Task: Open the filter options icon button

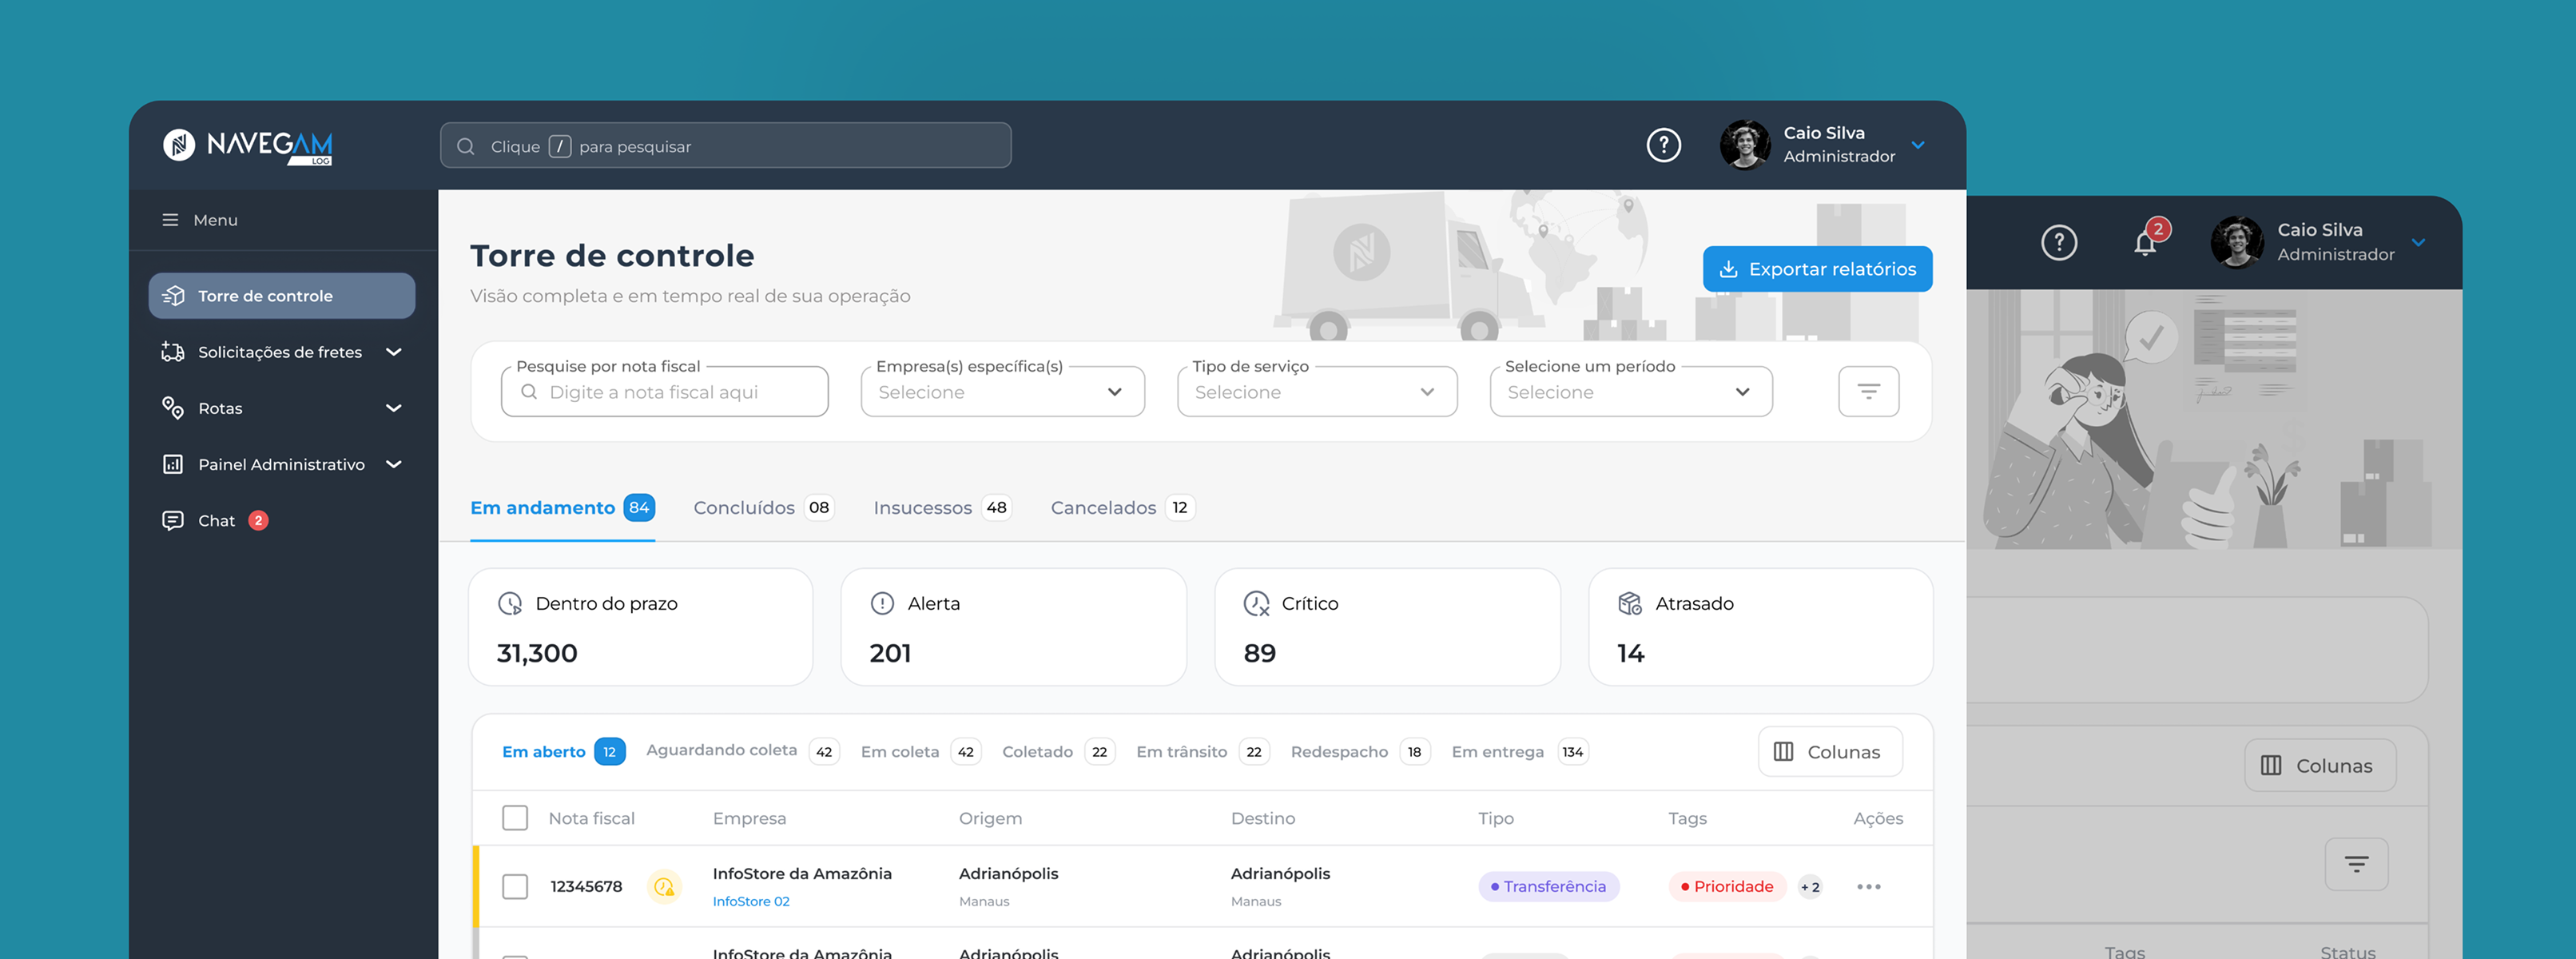Action: click(1867, 391)
